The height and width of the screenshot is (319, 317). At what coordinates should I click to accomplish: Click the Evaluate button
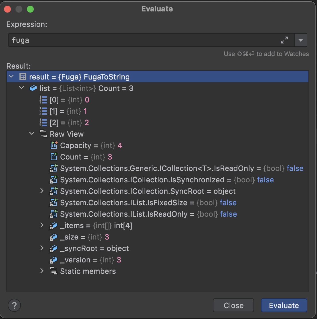[284, 305]
